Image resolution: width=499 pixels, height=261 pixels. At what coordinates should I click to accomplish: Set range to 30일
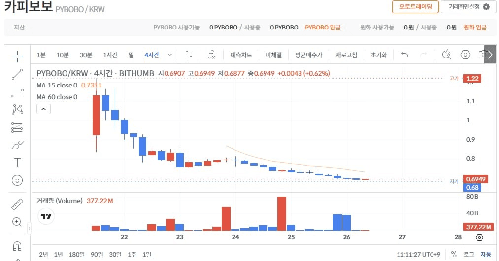(115, 254)
